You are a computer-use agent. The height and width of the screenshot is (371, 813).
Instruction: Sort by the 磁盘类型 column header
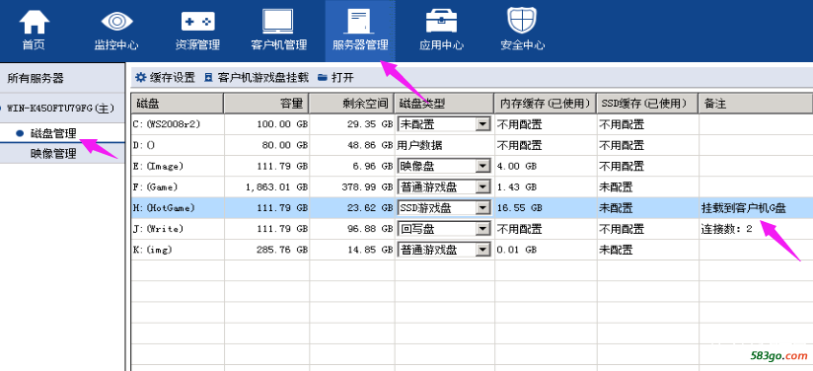[x=444, y=104]
